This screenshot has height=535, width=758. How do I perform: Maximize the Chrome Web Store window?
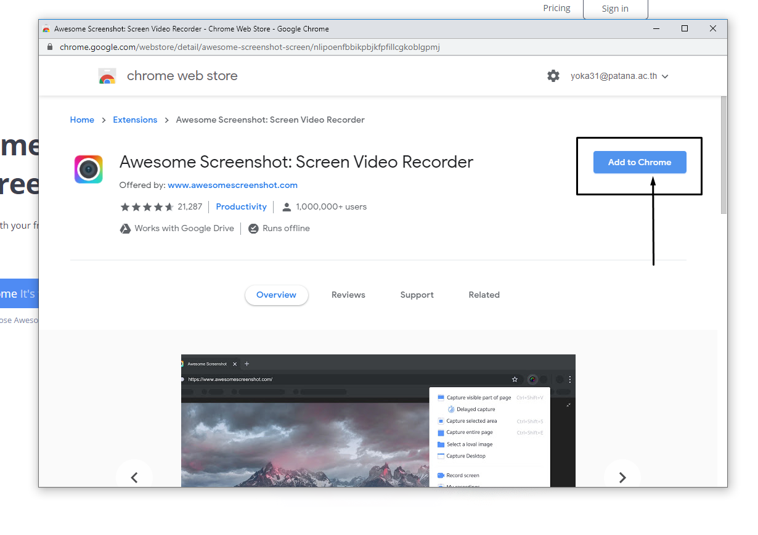tap(685, 28)
